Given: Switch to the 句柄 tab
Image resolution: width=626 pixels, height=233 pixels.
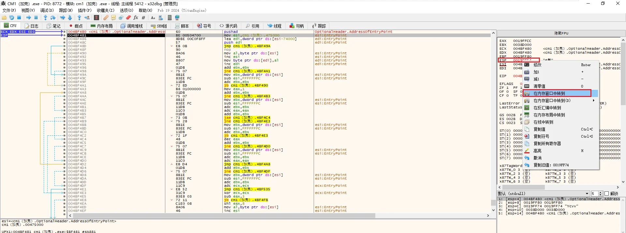Looking at the screenshot, I should coord(297,26).
